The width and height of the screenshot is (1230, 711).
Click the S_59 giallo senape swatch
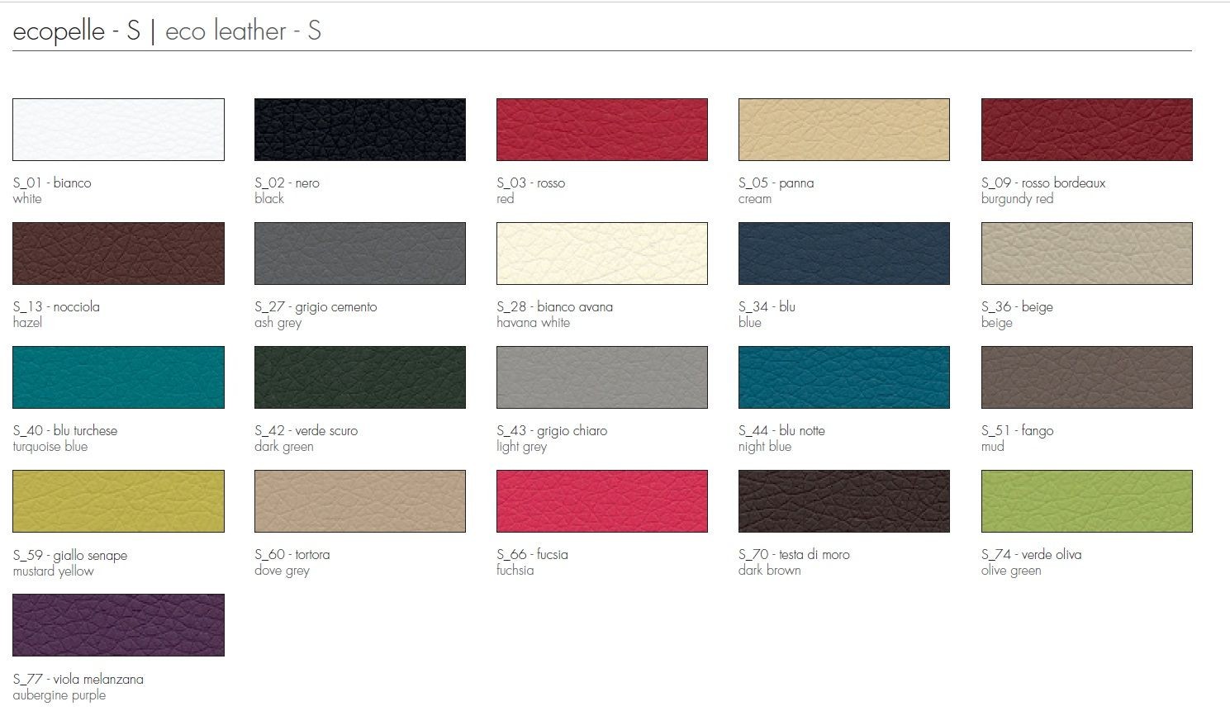[x=118, y=501]
